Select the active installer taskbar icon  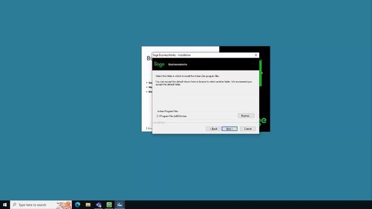pos(120,205)
